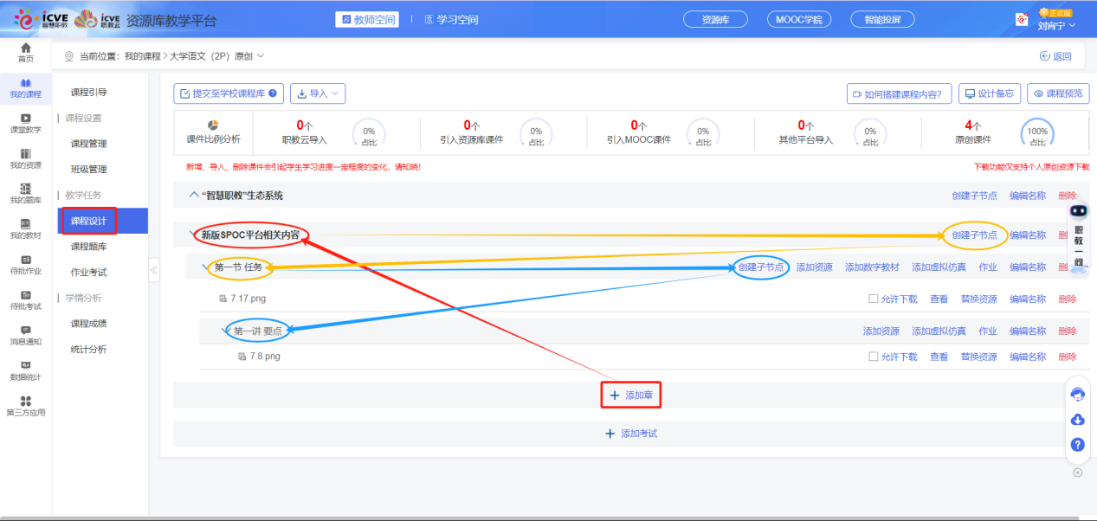
Task: Collapse the "智慧职教"生态系统 chapter
Action: point(194,196)
